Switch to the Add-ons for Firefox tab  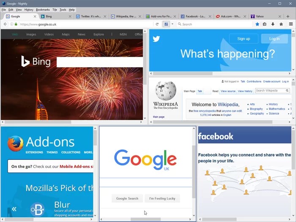[x=161, y=16]
